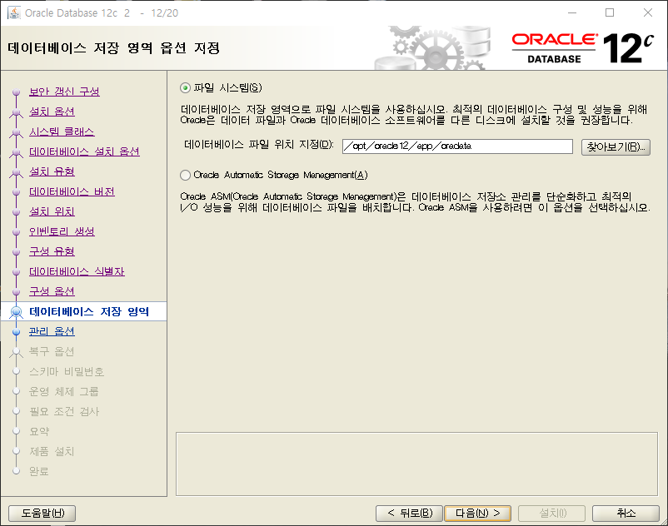
Task: Click the step bullet beside 데이터베이스 설치 옵션
Action: click(16, 152)
